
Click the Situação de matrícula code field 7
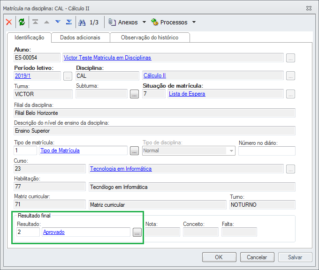(154, 94)
